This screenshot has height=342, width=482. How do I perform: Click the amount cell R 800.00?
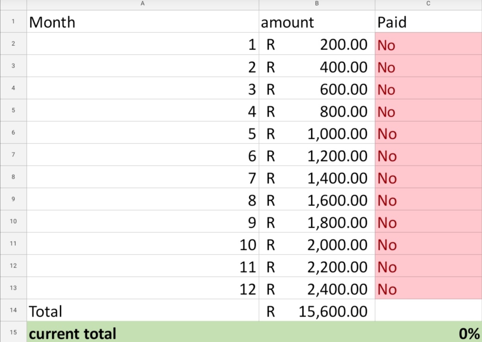point(317,110)
